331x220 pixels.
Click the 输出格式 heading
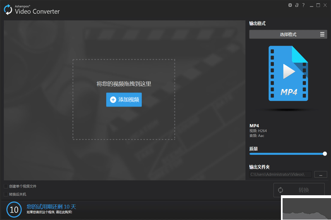[257, 24]
